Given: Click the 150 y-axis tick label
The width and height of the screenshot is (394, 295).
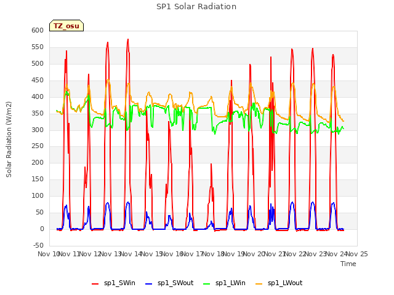Looking at the screenshot, I should coord(38,179).
